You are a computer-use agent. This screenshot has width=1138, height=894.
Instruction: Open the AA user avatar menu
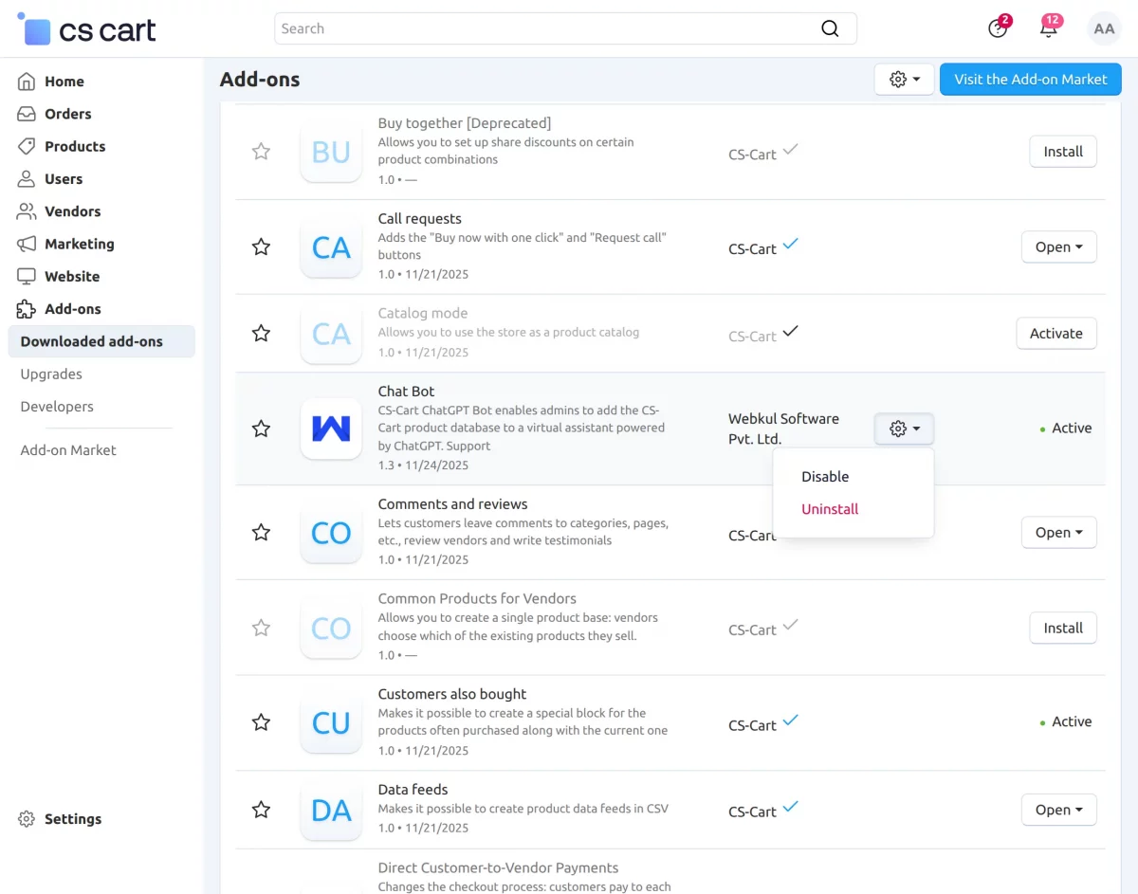(x=1104, y=28)
